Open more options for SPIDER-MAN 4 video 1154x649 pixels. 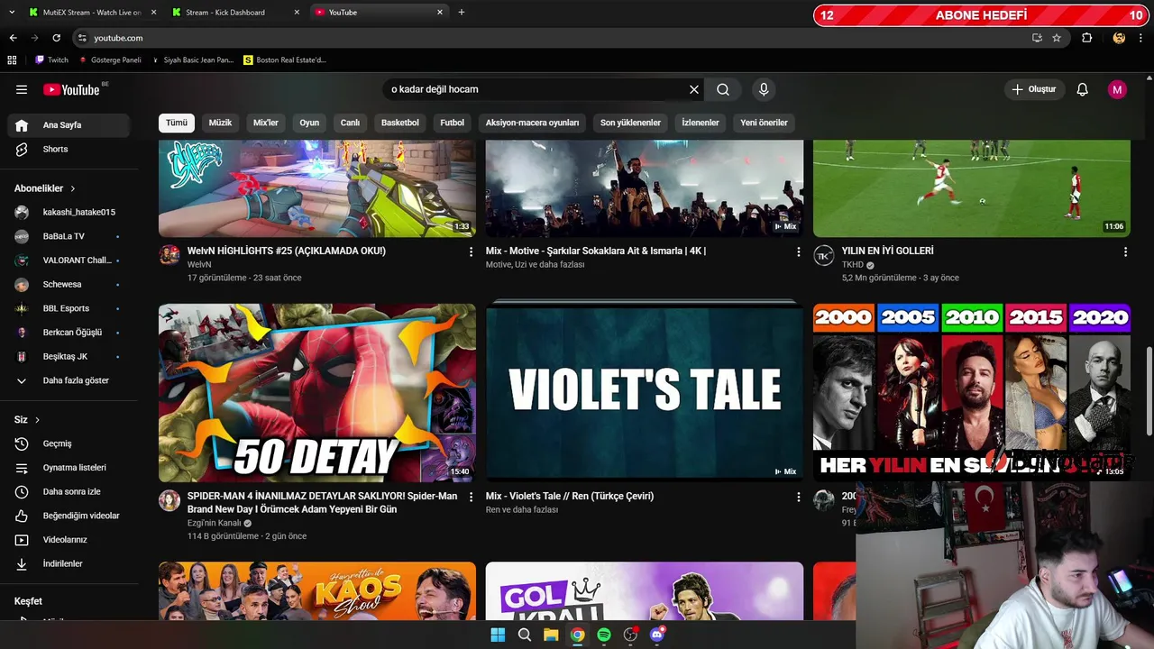coord(471,498)
